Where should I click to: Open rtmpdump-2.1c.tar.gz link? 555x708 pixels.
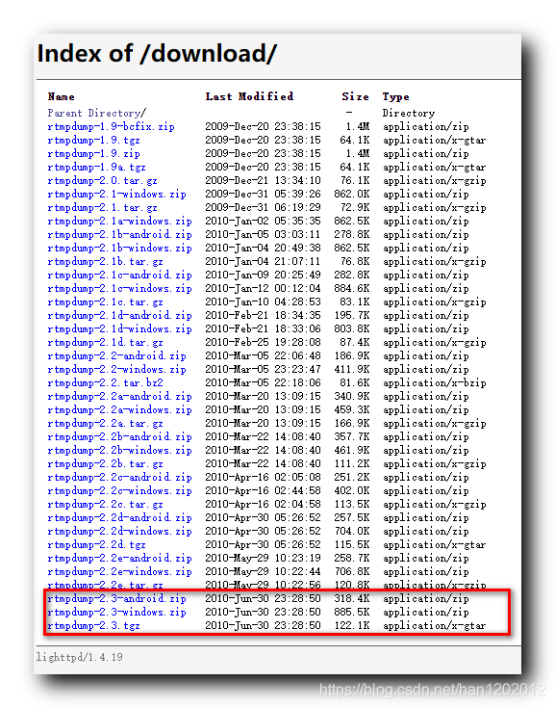[105, 302]
